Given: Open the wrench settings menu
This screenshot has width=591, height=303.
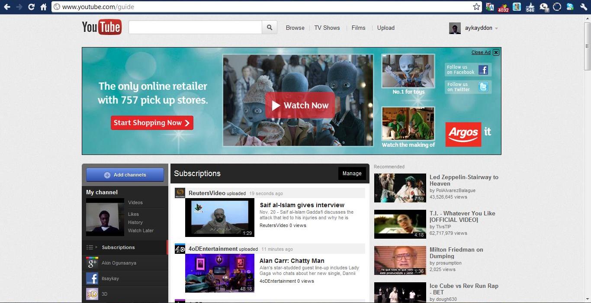Looking at the screenshot, I should [x=584, y=7].
